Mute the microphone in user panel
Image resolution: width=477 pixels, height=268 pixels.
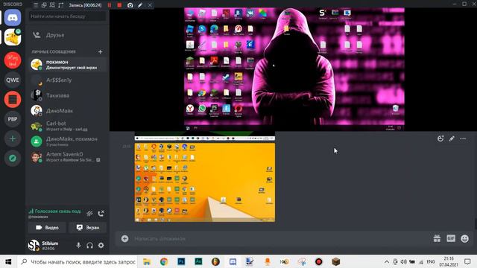[78, 245]
